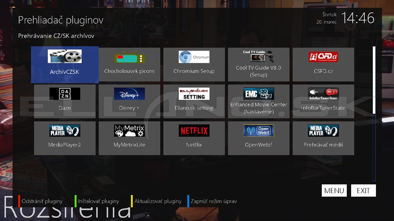
Task: Click the blue color key marker
Action: coord(188,201)
